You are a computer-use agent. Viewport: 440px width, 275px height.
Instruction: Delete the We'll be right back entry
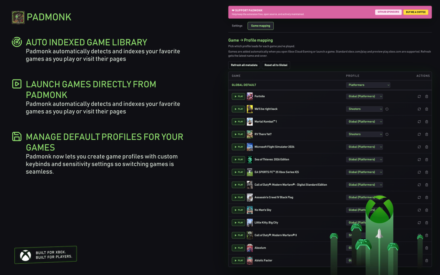tap(427, 109)
